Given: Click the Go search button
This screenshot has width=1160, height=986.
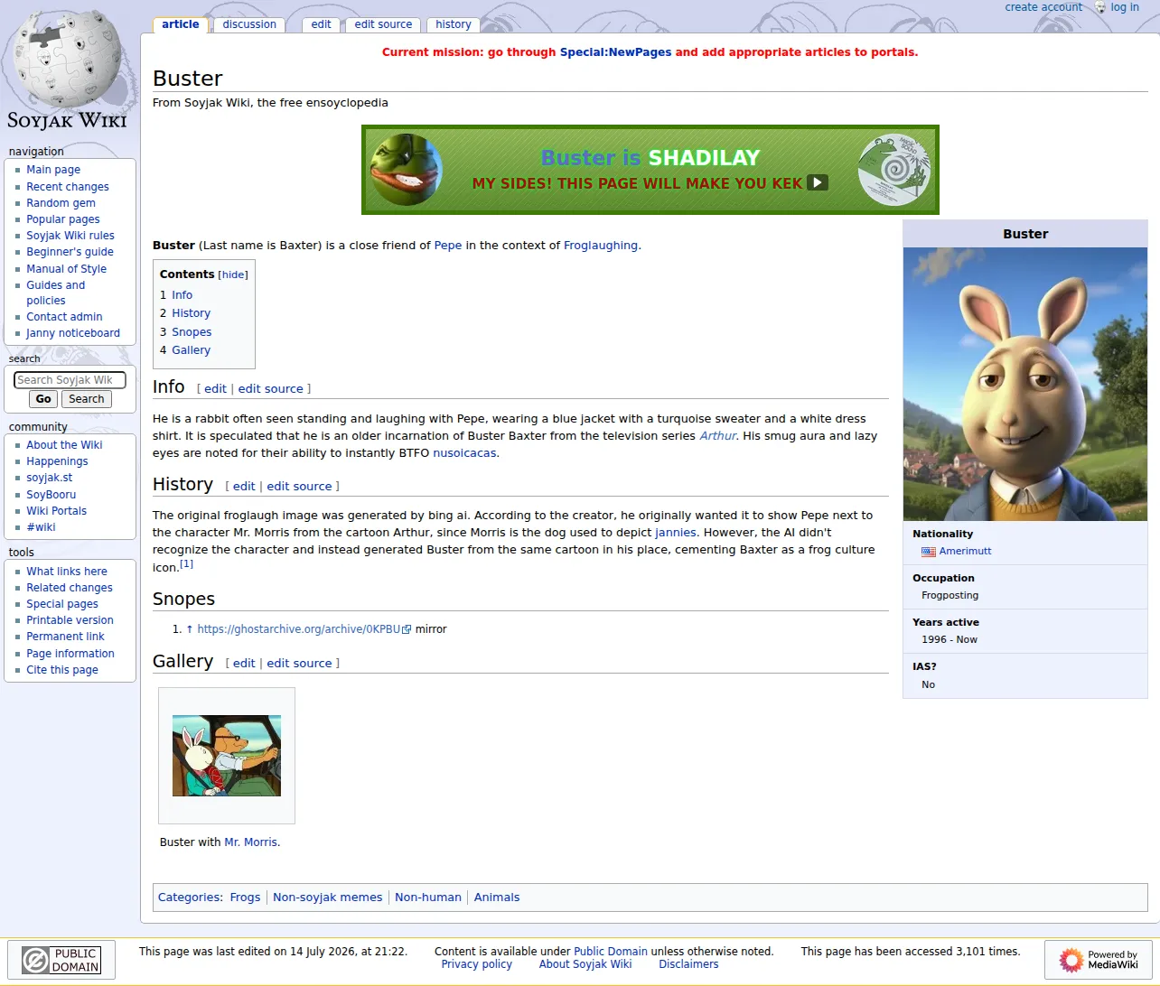Looking at the screenshot, I should (43, 399).
